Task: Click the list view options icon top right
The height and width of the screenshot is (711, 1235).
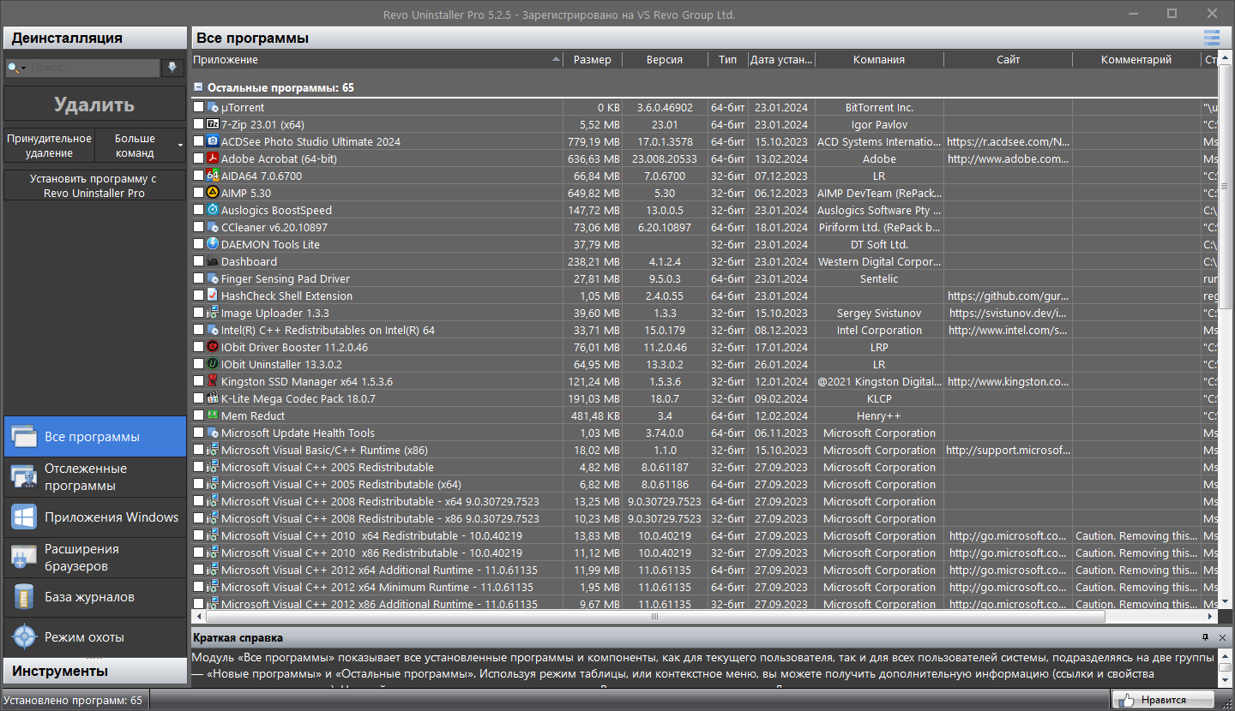Action: 1211,38
